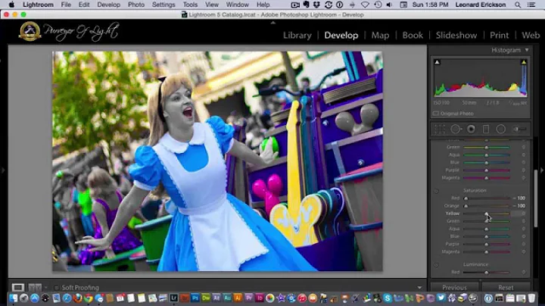
Task: Adjust the Saturation Red slider
Action: coord(466,198)
